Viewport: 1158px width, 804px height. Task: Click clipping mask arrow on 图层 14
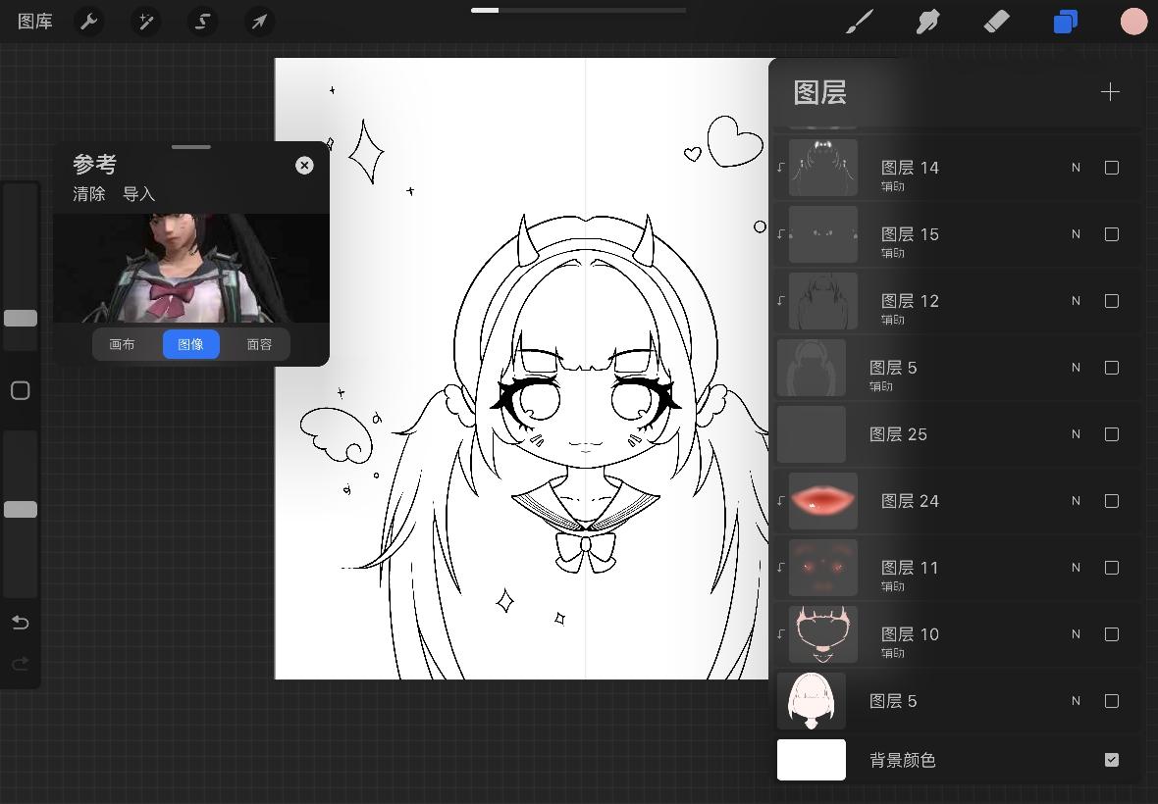[x=780, y=168]
